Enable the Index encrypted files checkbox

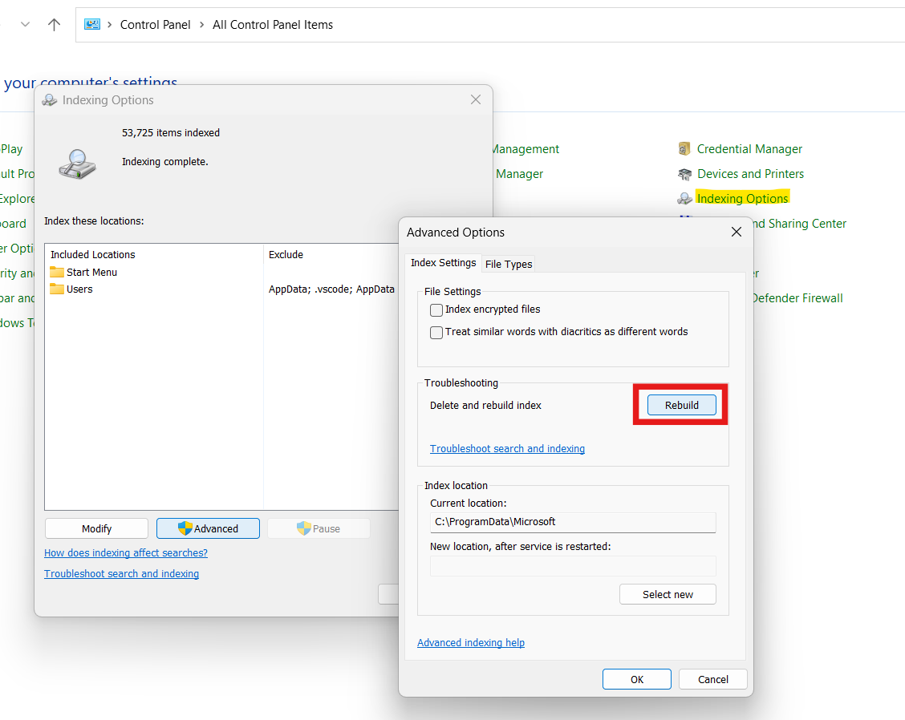436,309
